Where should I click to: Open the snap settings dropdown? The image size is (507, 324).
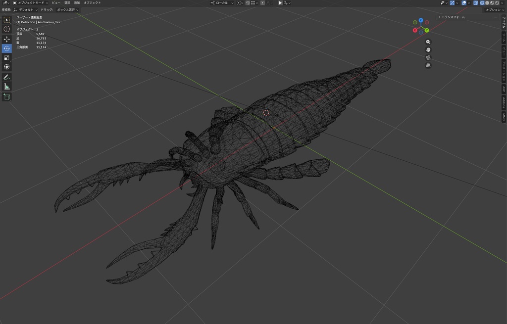255,2
